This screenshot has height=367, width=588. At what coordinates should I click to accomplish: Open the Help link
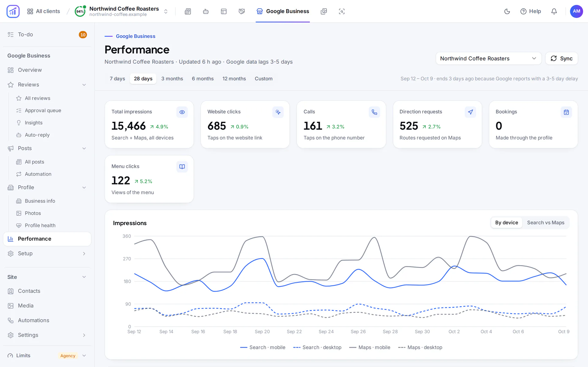(531, 11)
